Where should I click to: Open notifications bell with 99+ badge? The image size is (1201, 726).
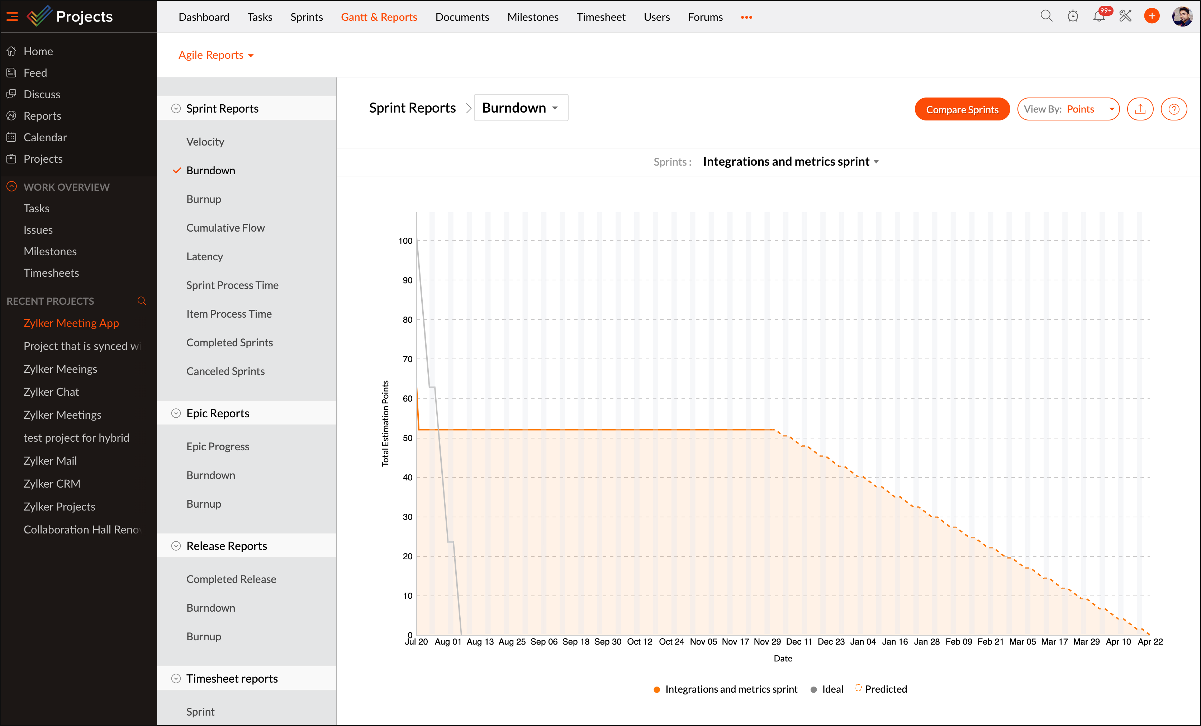1098,16
